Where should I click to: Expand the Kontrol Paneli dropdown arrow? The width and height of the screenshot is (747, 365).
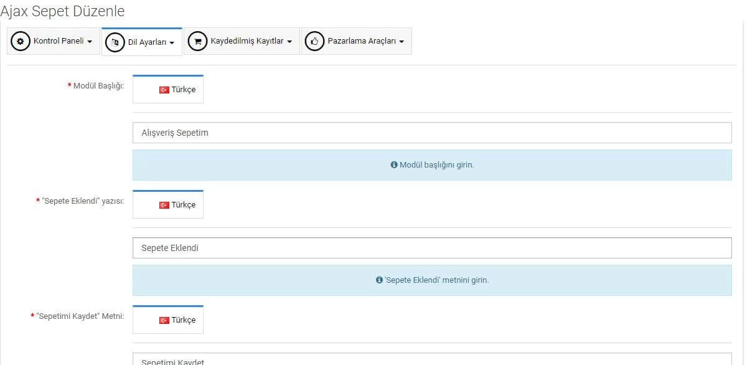(90, 42)
